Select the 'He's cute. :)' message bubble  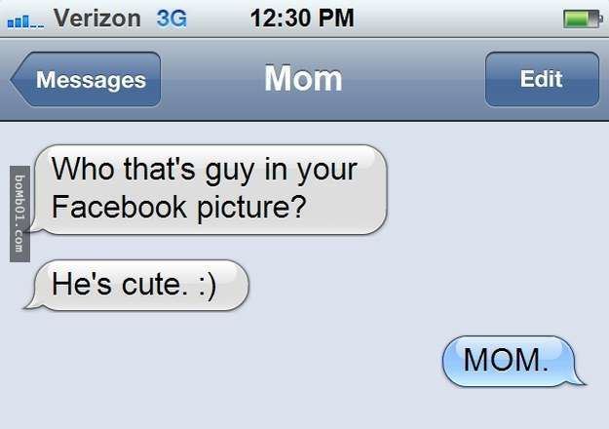coord(136,286)
